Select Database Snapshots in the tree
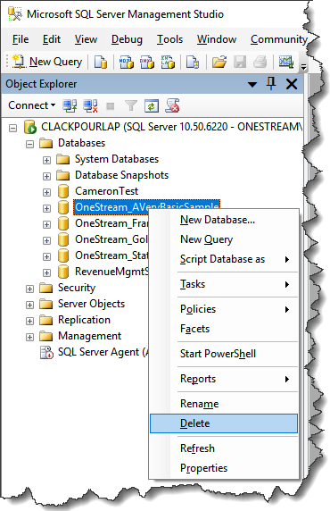 click(x=121, y=175)
